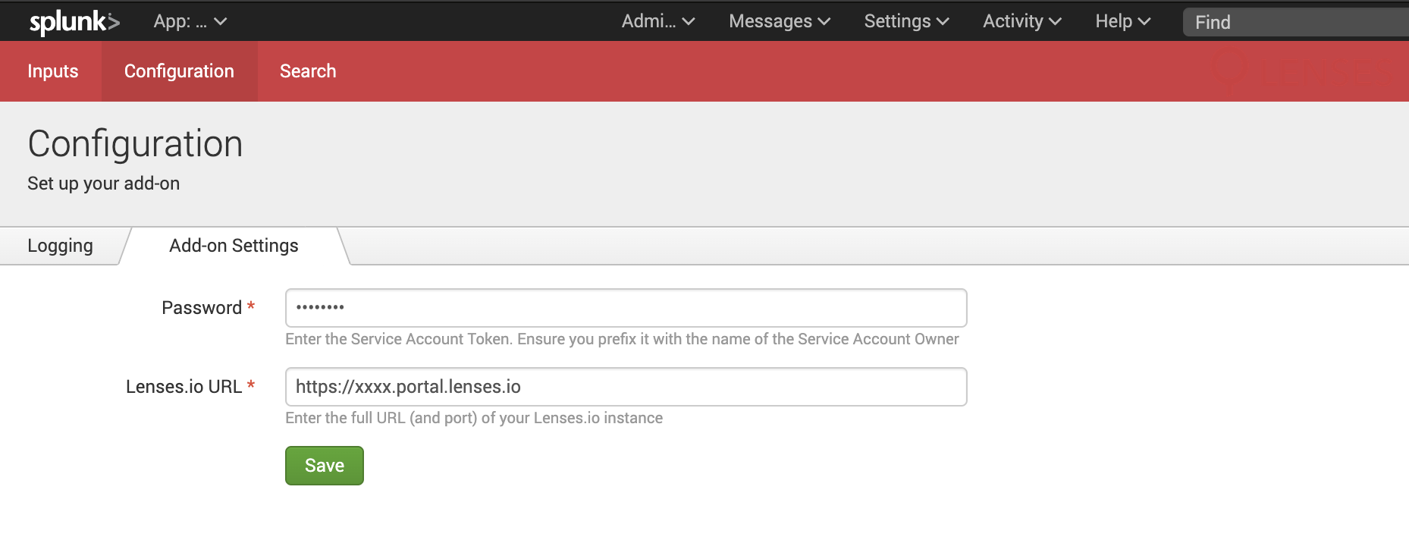Viewport: 1409px width, 540px height.
Task: Click the chevron beside Settings
Action: 943,22
